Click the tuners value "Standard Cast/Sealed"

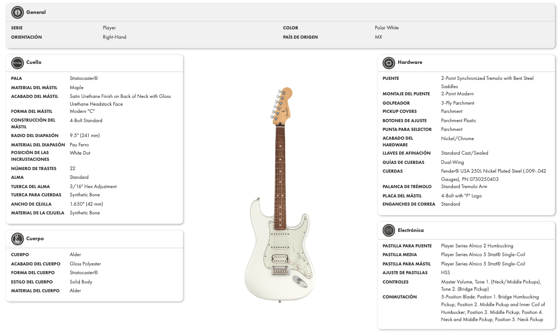pos(465,153)
